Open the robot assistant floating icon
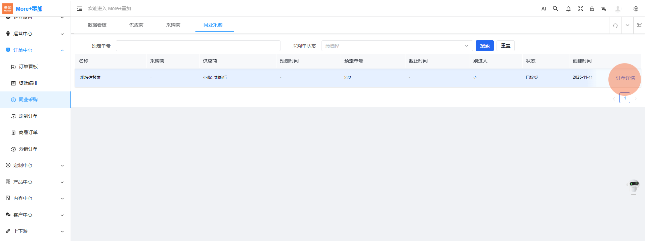645x241 pixels. [x=634, y=187]
